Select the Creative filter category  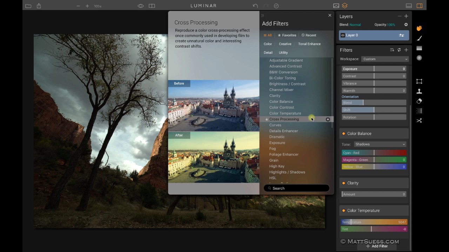pos(285,44)
